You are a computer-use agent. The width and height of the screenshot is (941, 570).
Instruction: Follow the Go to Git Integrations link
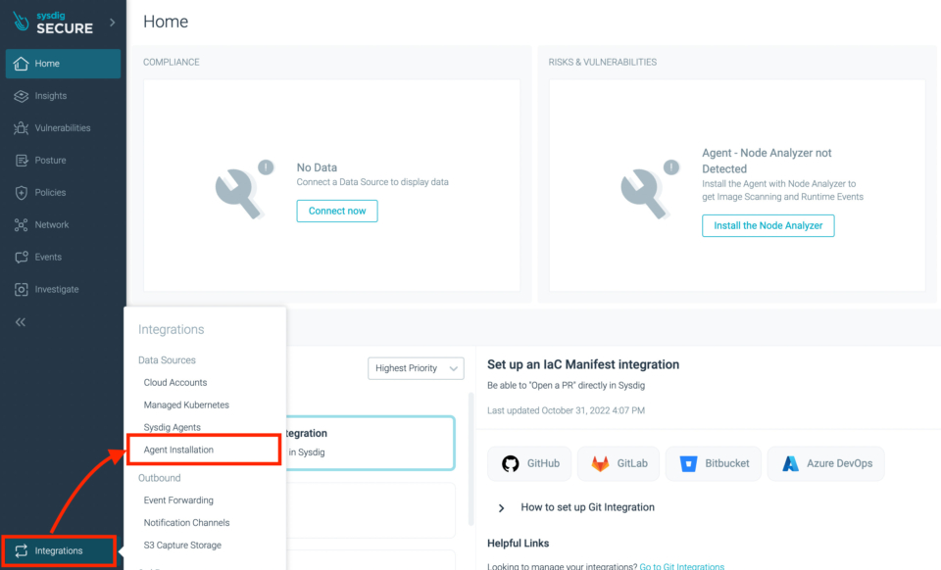point(682,566)
